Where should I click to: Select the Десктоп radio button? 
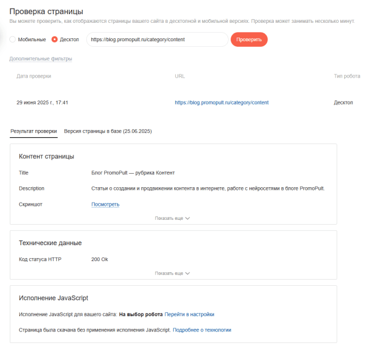(x=55, y=39)
